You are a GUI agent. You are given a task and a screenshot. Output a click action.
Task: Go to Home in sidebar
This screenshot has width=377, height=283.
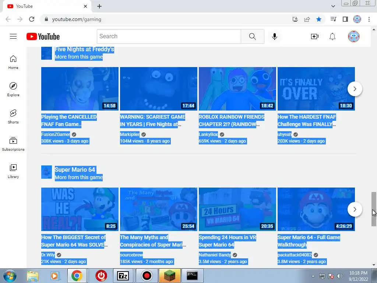click(13, 62)
